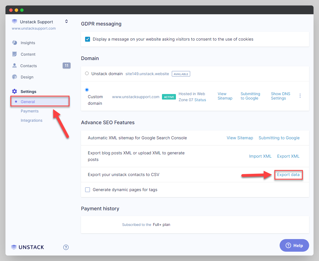Click the Unstack logo at bottom left
319x261 pixels.
pos(27,247)
